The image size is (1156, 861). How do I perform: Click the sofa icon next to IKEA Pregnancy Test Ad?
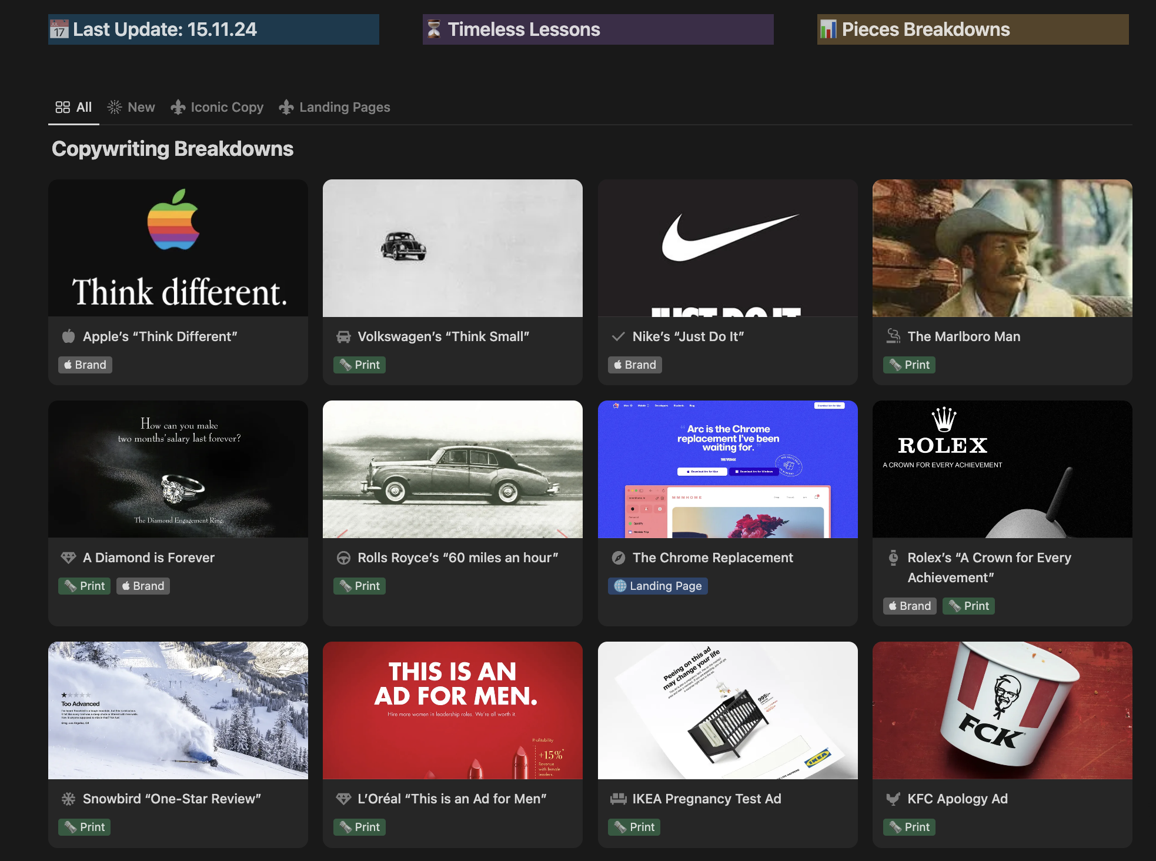click(x=618, y=799)
